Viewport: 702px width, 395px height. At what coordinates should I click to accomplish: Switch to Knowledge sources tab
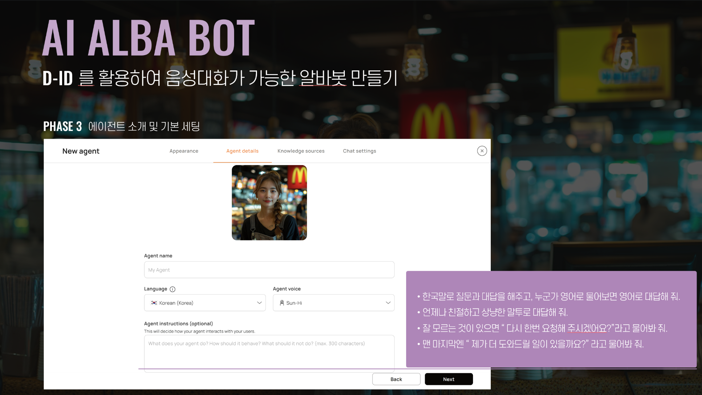(301, 150)
